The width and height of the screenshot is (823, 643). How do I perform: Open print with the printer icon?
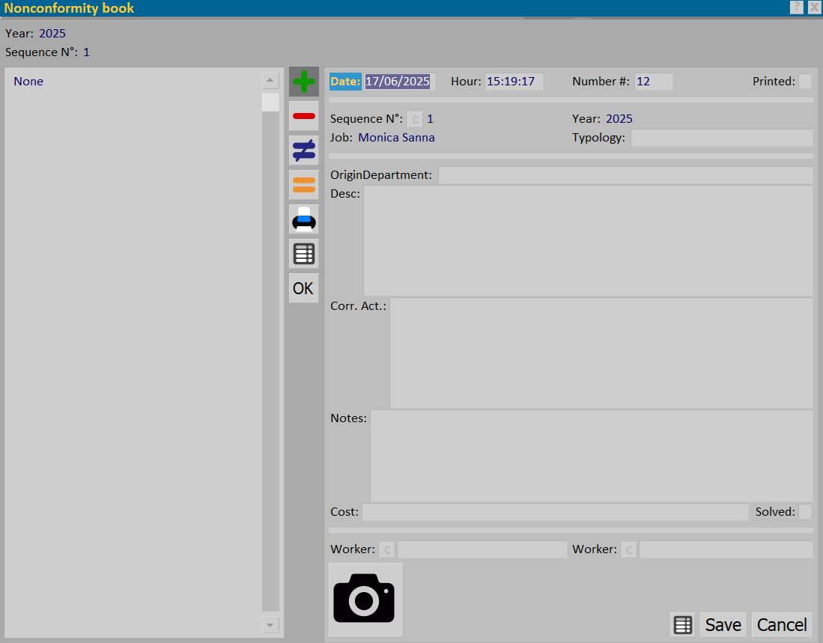click(304, 219)
